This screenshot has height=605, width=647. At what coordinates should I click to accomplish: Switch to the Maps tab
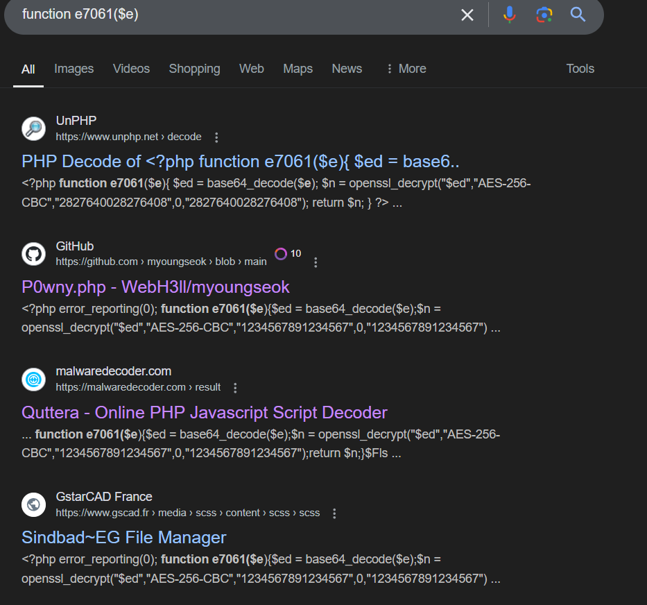point(298,69)
